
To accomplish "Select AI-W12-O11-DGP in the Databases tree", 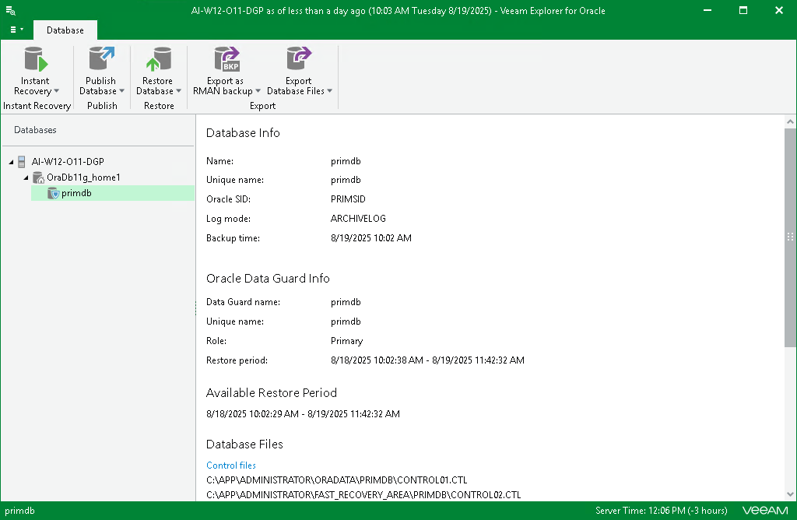I will coord(68,162).
